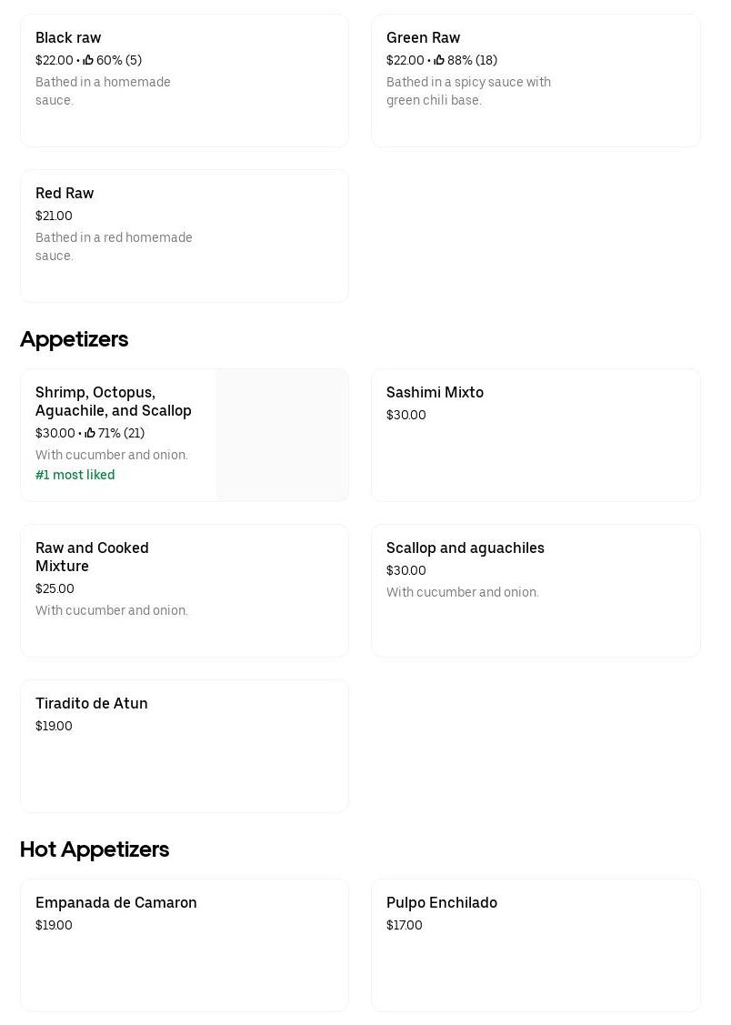Click the Shrimp Octopus image placeholder
The width and height of the screenshot is (731, 1025).
[282, 435]
